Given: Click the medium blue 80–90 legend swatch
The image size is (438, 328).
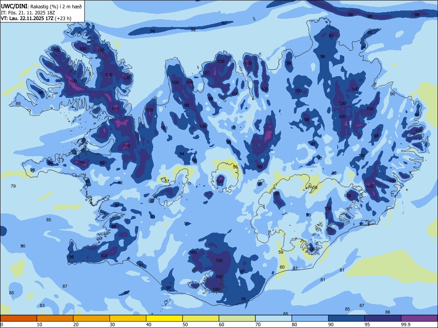Looking at the screenshot, I should coord(310,318).
